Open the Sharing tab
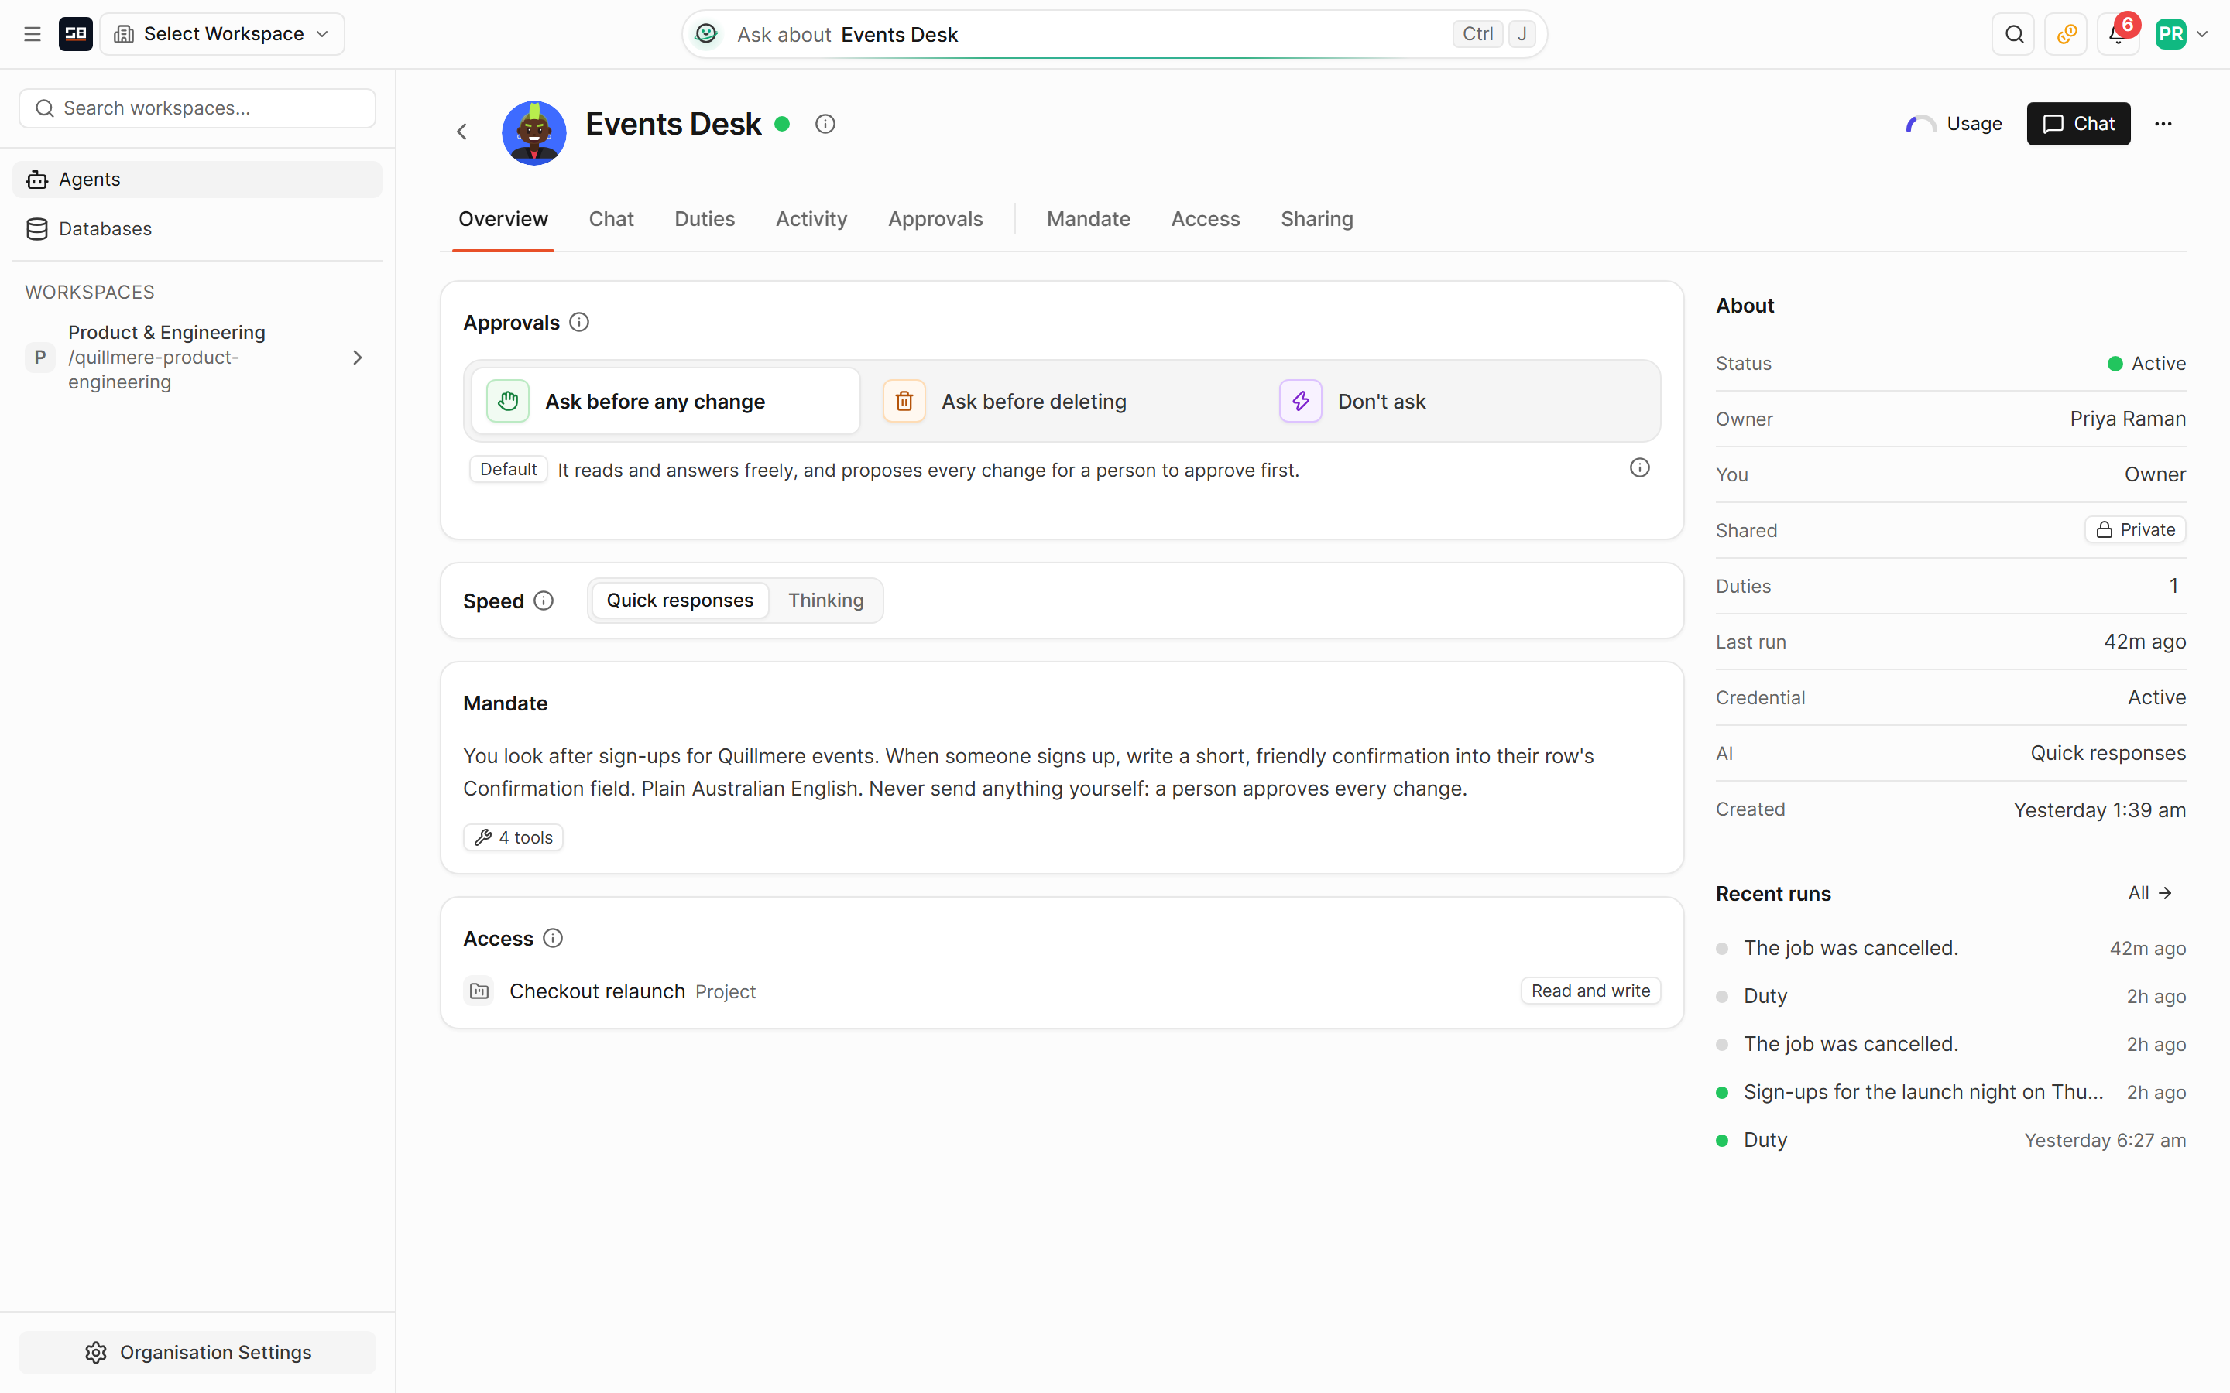The image size is (2230, 1393). coord(1317,219)
